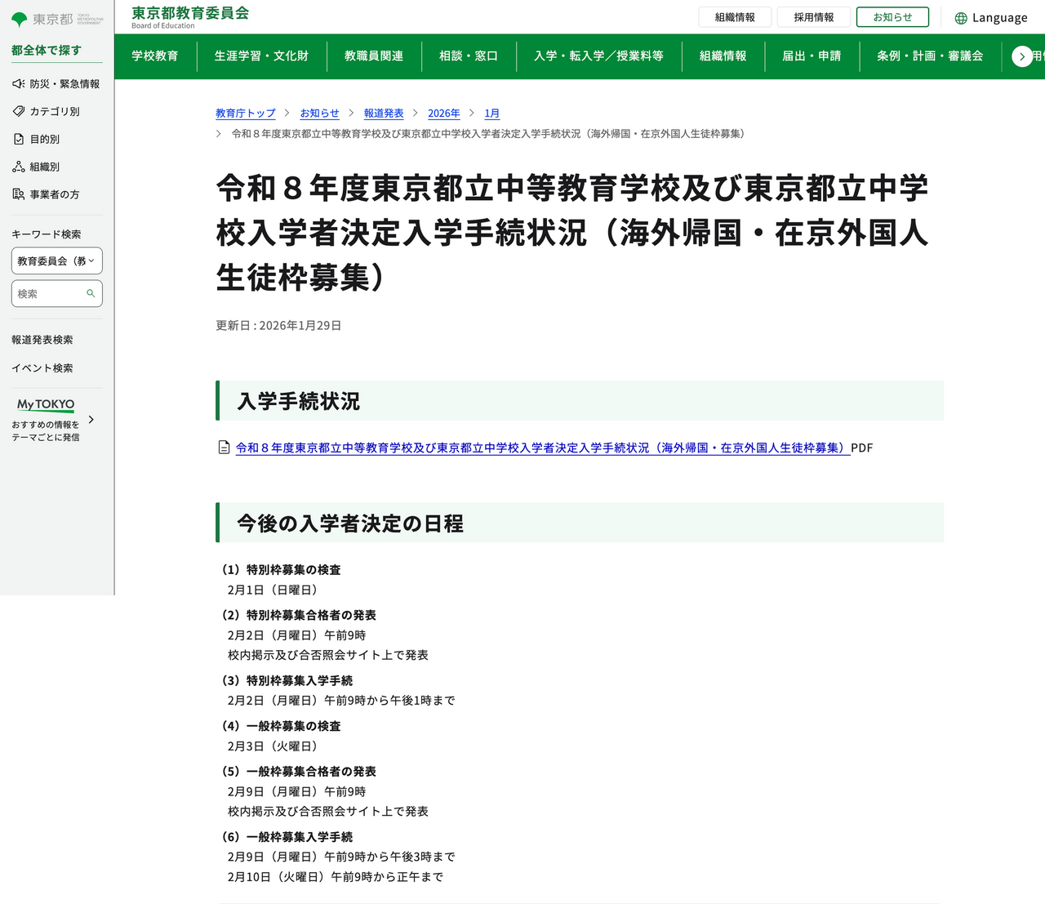The width and height of the screenshot is (1045, 904).
Task: Open イベント検索 in the sidebar
Action: click(42, 368)
